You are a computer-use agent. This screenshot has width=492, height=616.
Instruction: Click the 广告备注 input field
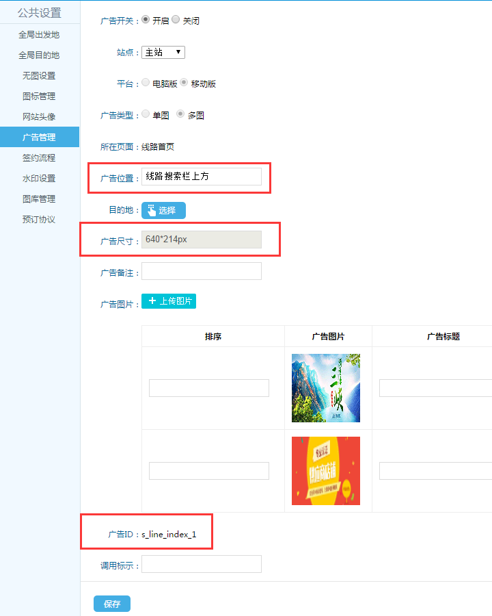201,271
